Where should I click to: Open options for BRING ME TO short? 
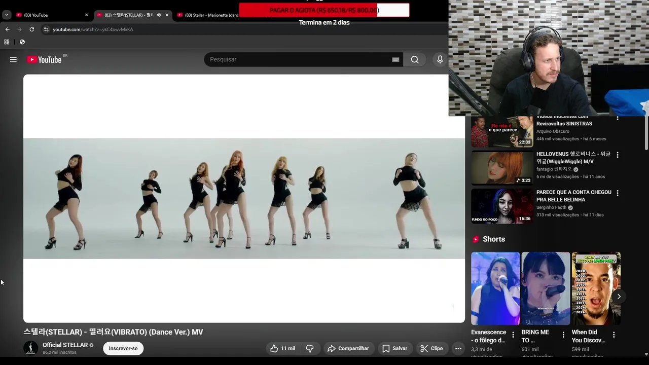[563, 335]
